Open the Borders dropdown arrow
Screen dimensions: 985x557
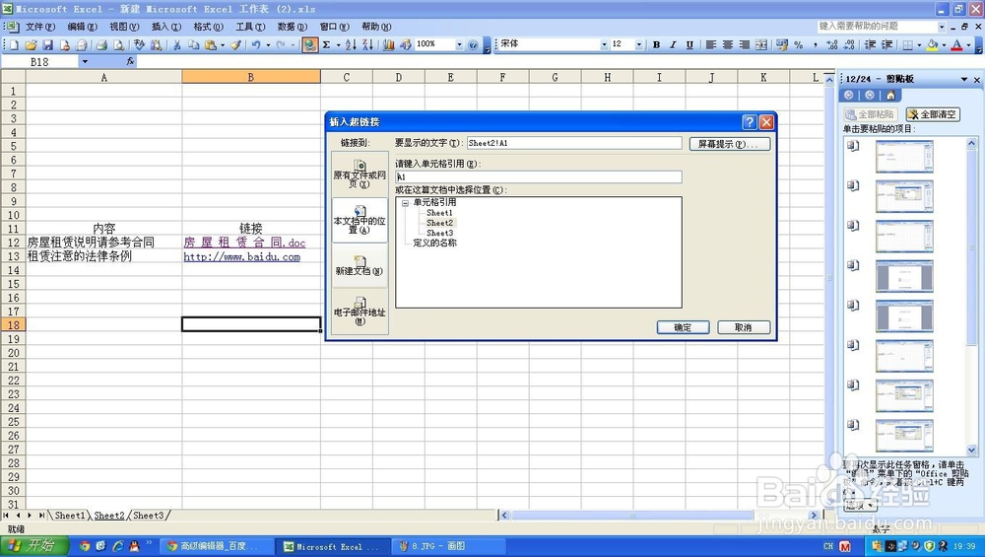click(919, 44)
